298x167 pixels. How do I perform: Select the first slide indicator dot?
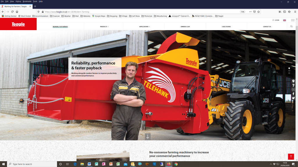(x=289, y=68)
